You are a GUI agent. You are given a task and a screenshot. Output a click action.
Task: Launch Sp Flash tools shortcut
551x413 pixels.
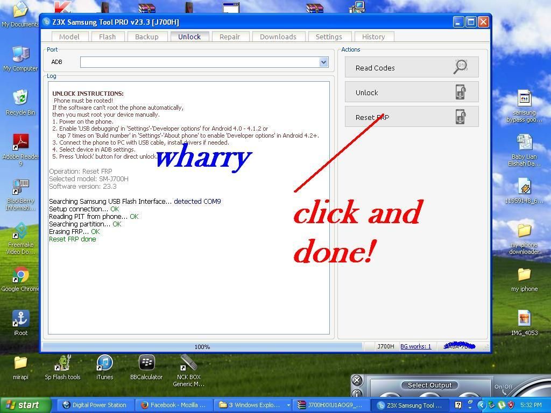(62, 363)
